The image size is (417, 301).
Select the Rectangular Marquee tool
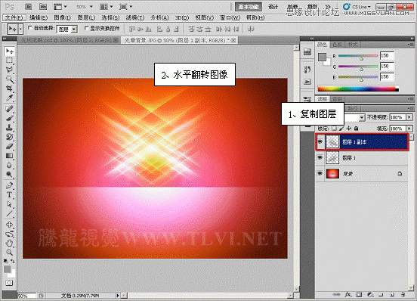click(x=10, y=61)
